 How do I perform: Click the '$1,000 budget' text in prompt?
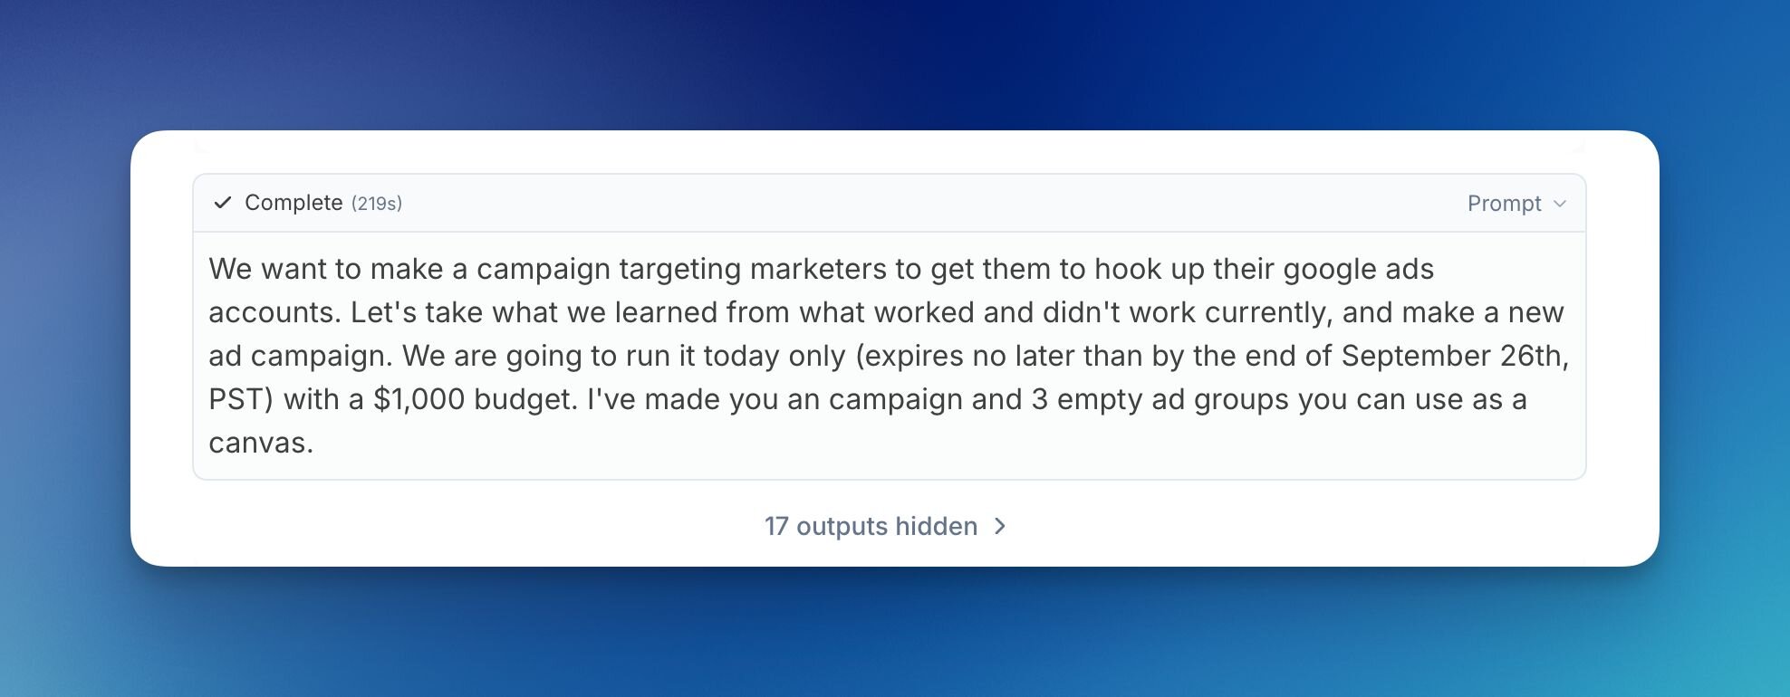point(475,399)
